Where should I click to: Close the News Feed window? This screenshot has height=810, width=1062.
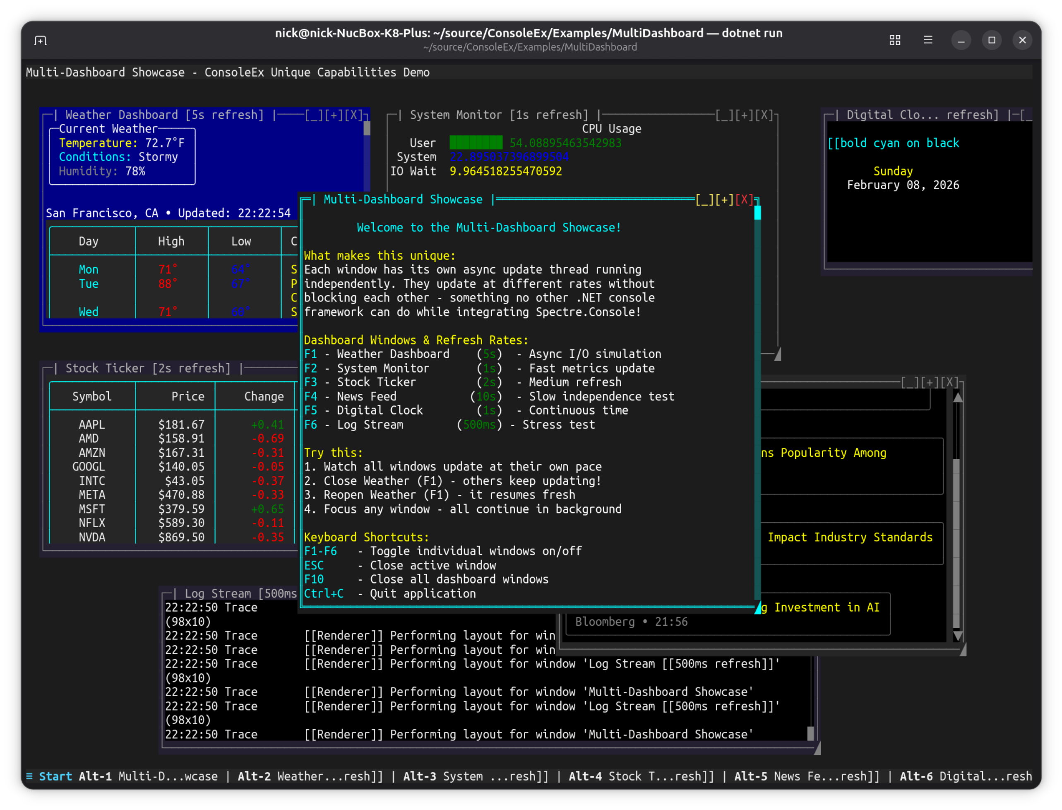coord(950,382)
